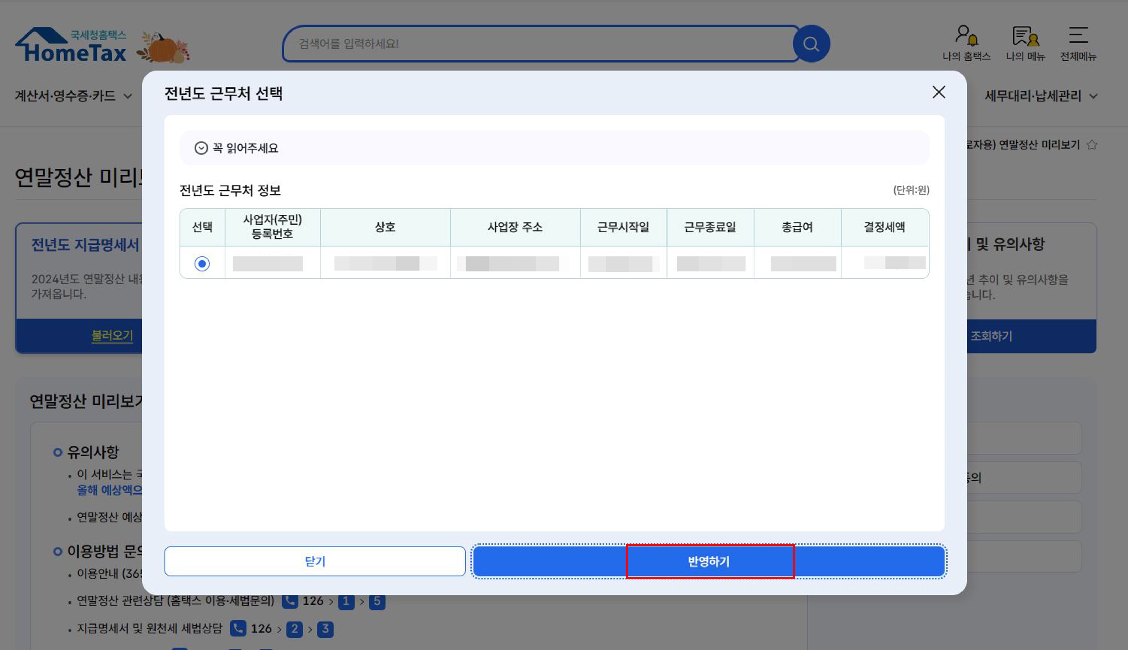The height and width of the screenshot is (650, 1128).
Task: Click the favorite star icon
Action: (x=1092, y=145)
